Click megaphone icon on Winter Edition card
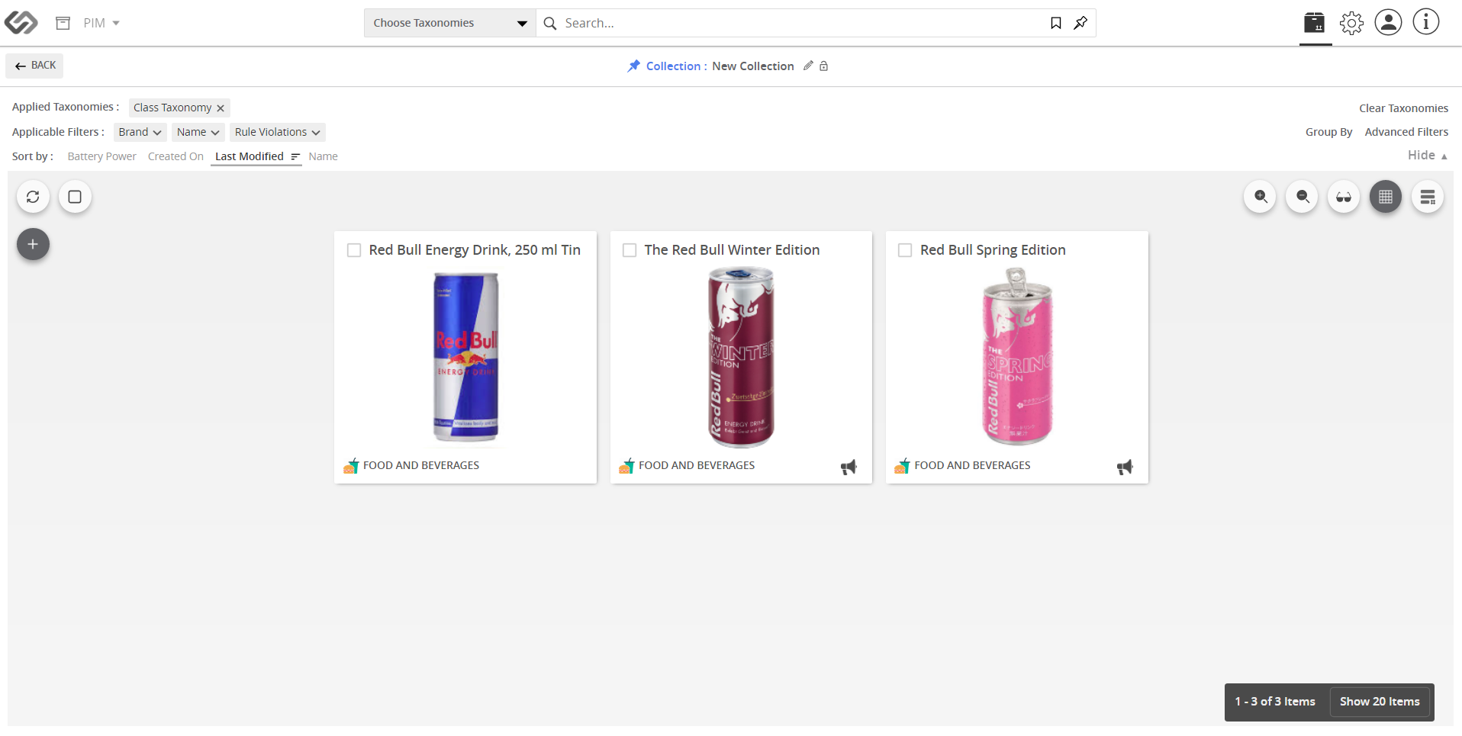 (849, 467)
